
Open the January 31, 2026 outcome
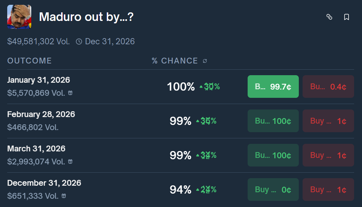coord(38,80)
